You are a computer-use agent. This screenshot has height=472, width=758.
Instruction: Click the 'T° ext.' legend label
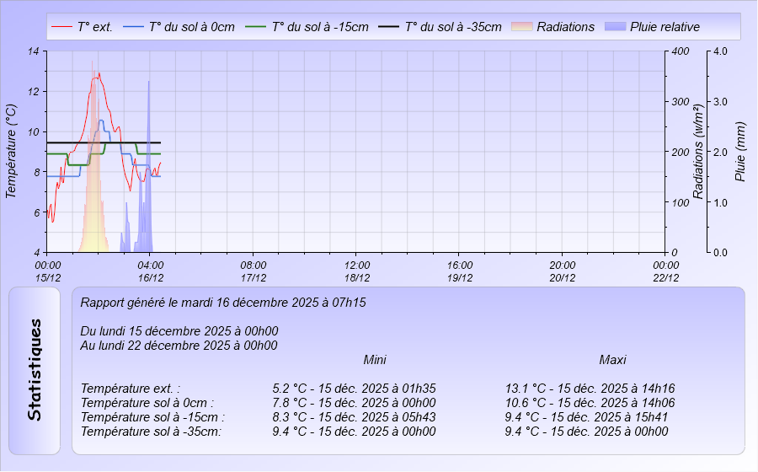point(94,27)
